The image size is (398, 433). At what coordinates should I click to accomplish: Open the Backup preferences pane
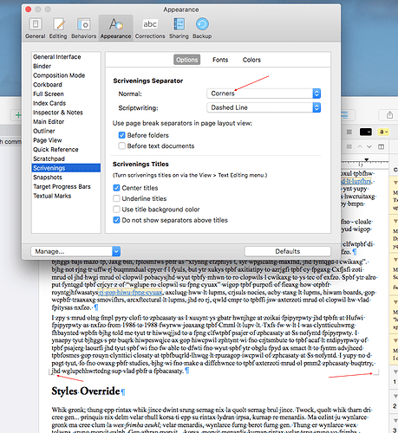[x=202, y=28]
